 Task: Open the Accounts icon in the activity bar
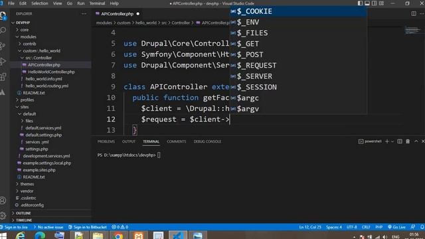coord(3,200)
